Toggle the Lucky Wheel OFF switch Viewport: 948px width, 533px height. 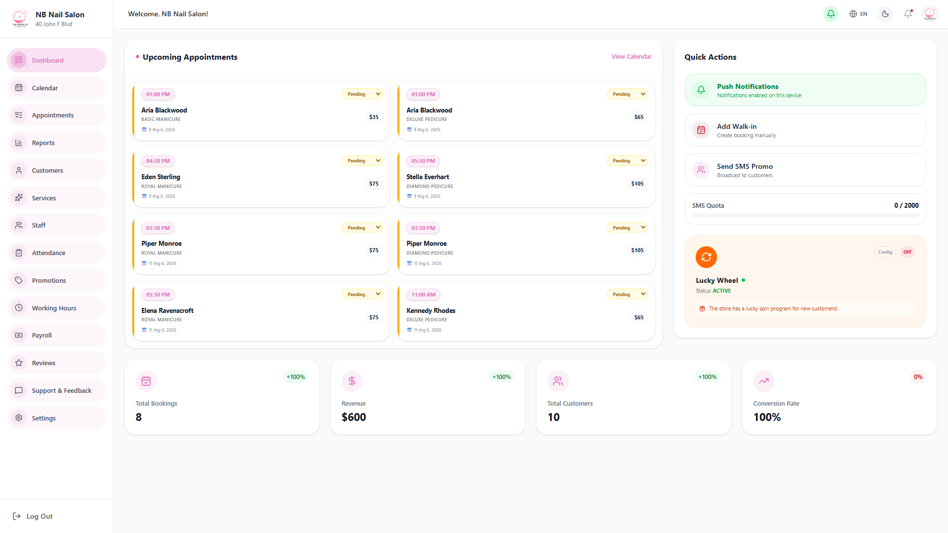(x=908, y=252)
